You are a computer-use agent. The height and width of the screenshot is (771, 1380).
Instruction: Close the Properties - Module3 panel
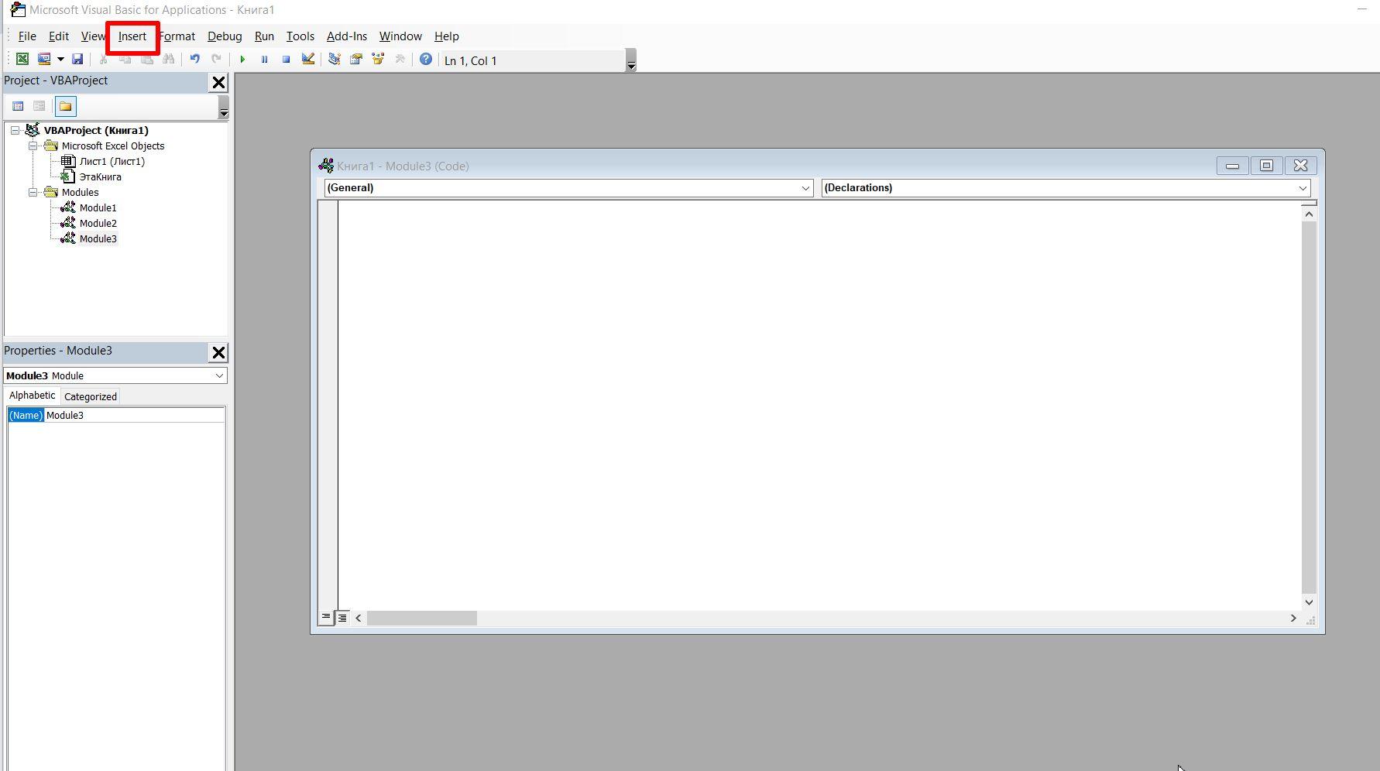(218, 353)
